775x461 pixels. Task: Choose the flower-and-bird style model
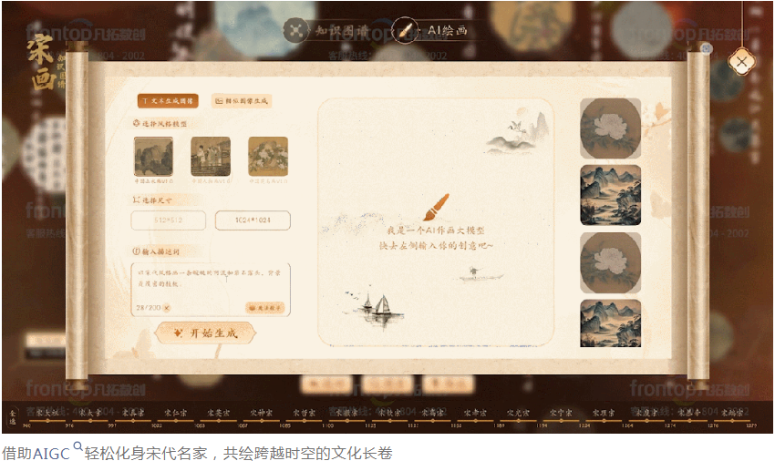point(268,157)
